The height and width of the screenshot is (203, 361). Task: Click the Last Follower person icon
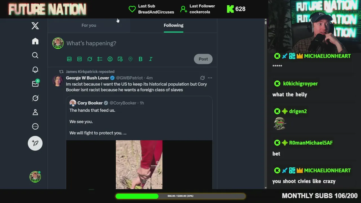click(184, 9)
